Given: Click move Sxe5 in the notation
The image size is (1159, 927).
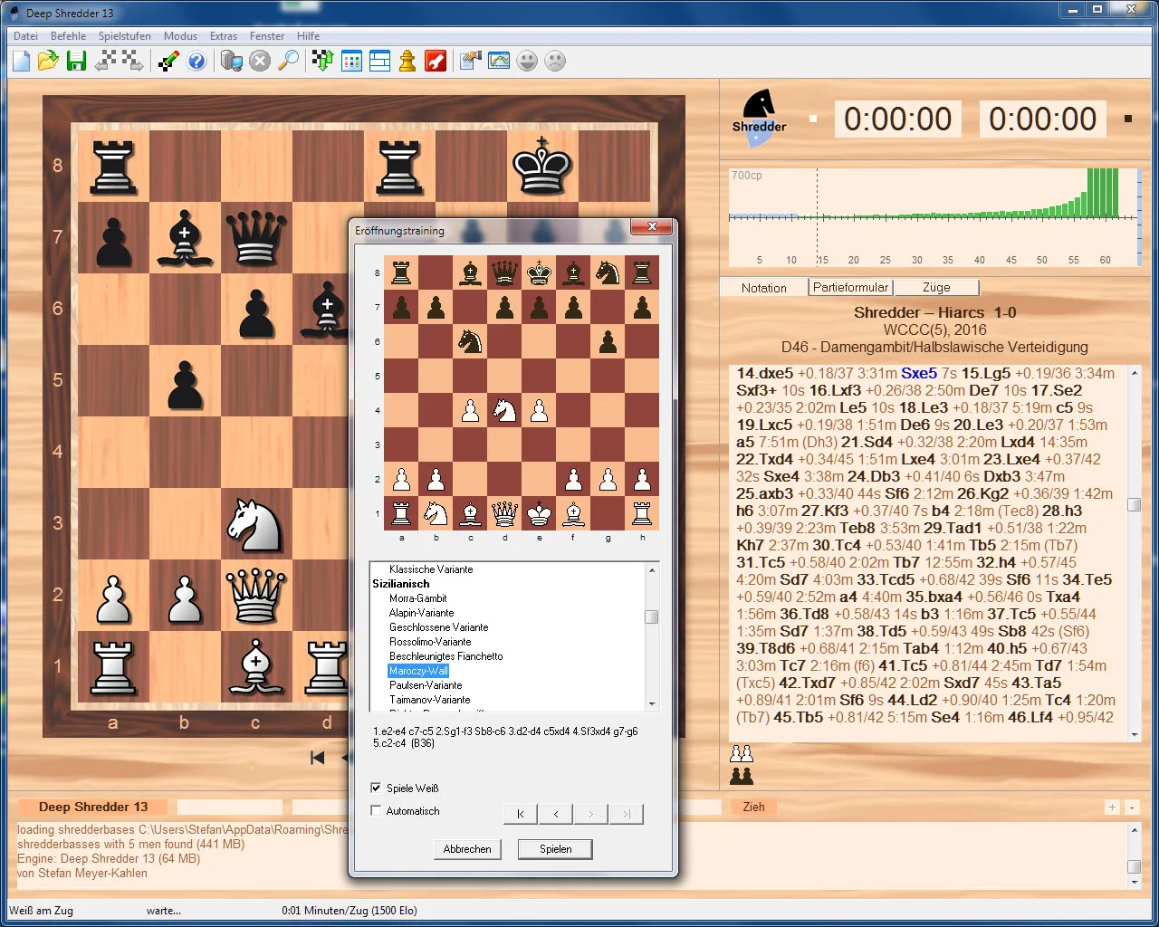Looking at the screenshot, I should (919, 373).
